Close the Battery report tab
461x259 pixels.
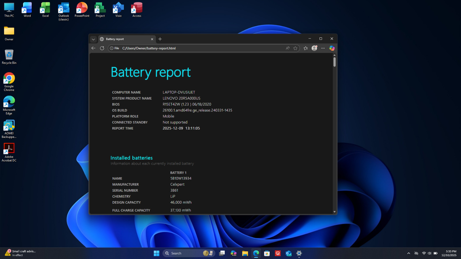152,39
